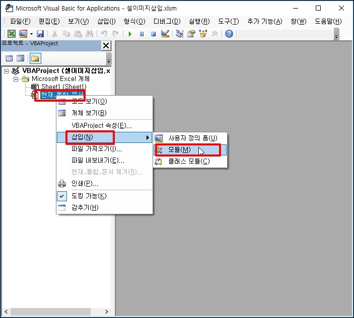The image size is (354, 318).
Task: Click the Insert UserForm toolbar icon
Action: coord(23,34)
